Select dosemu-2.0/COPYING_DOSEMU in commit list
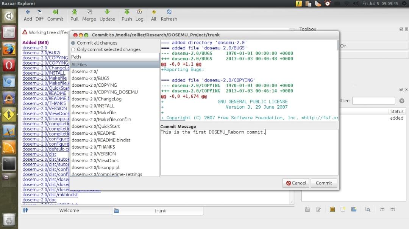This screenshot has height=229, width=409. pos(105,92)
